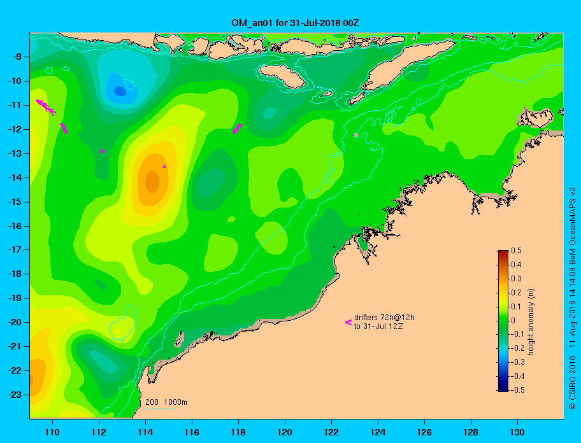581x443 pixels.
Task: Click the dark blue bottom of the colorbar
Action: click(x=503, y=389)
